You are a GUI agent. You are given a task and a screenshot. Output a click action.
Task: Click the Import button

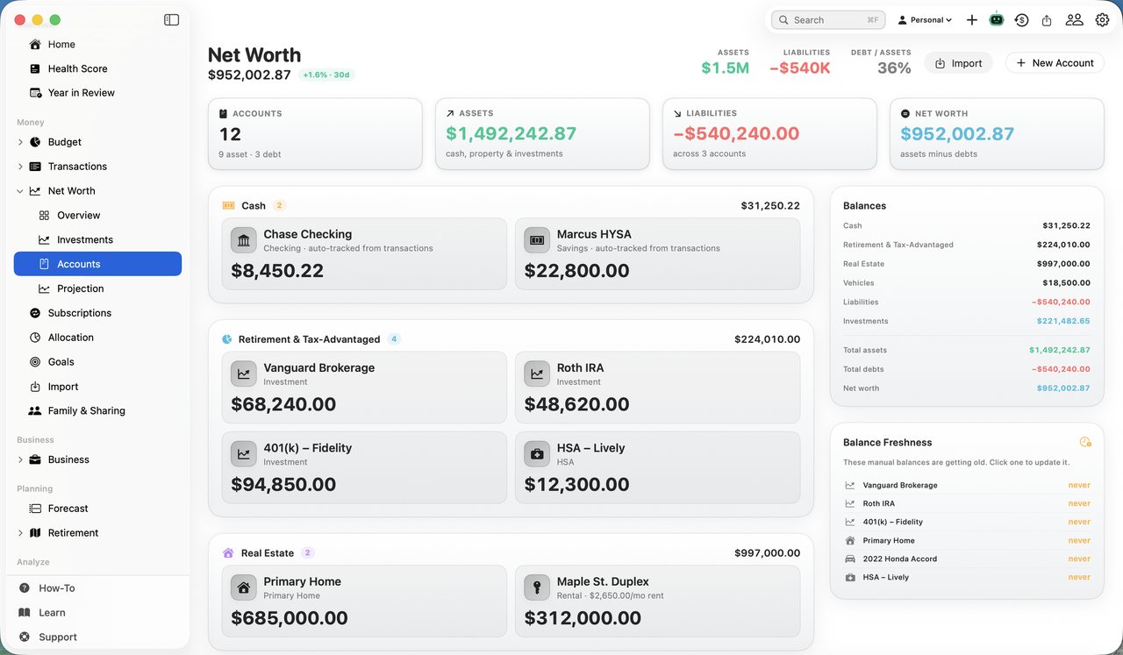(x=958, y=63)
